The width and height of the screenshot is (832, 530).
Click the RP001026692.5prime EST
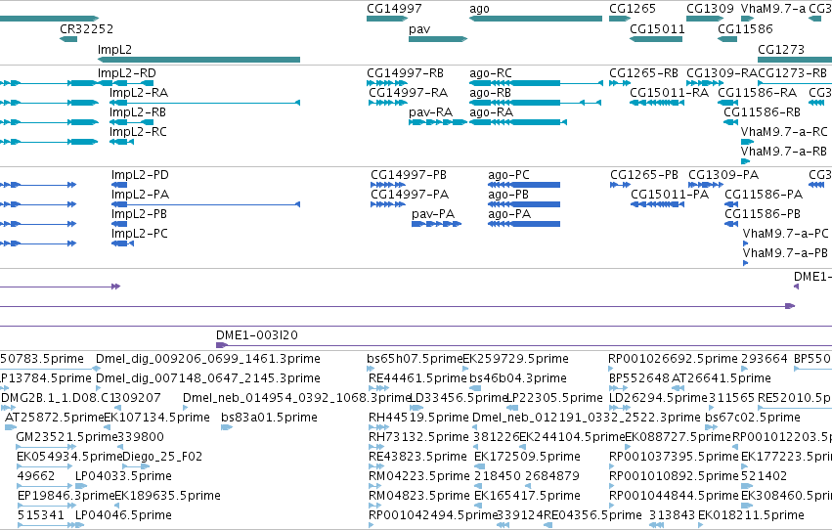[x=611, y=369]
